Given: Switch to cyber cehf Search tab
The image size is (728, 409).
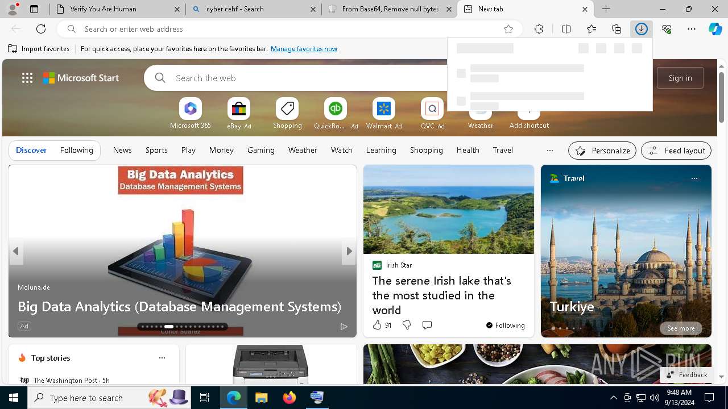Looking at the screenshot, I should point(253,9).
